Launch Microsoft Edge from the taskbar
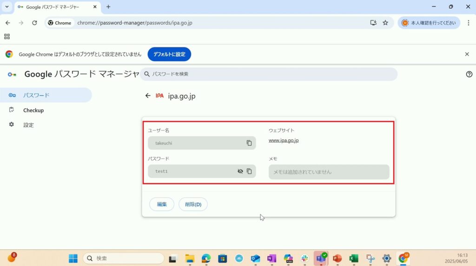The image size is (476, 266). (x=206, y=259)
